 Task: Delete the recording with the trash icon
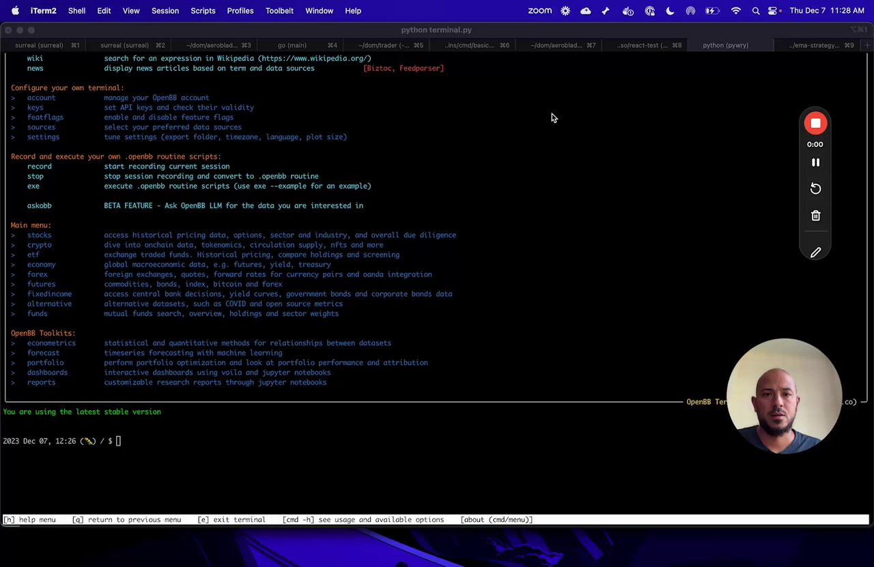click(815, 216)
